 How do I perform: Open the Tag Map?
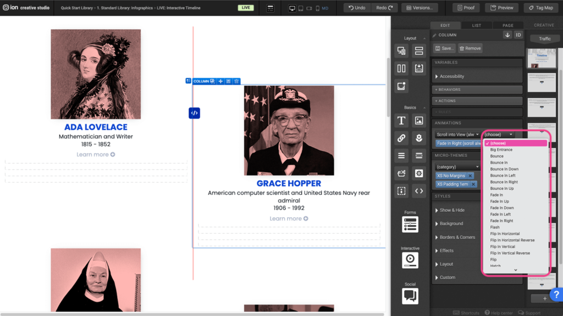(x=541, y=8)
